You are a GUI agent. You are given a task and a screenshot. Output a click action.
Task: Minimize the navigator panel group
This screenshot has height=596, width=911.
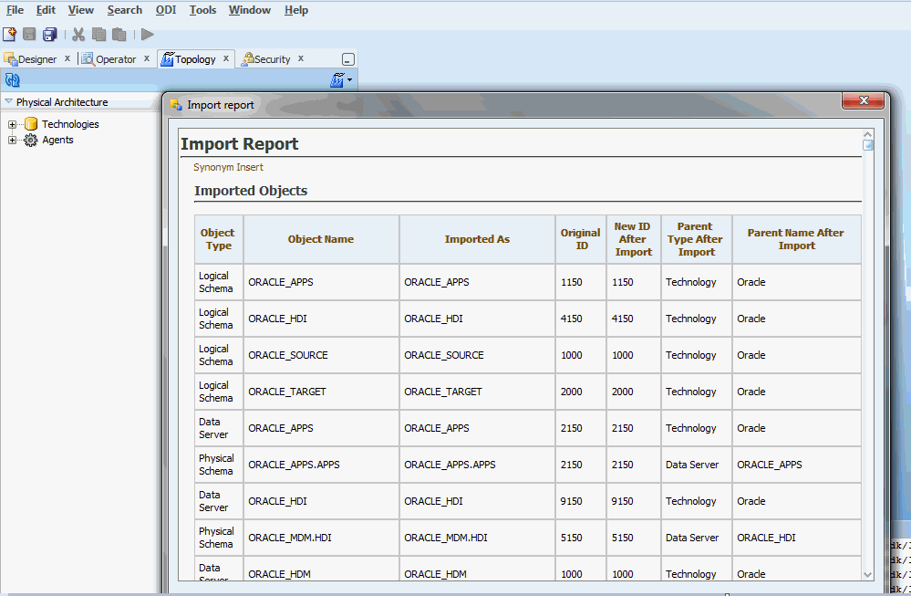[347, 59]
